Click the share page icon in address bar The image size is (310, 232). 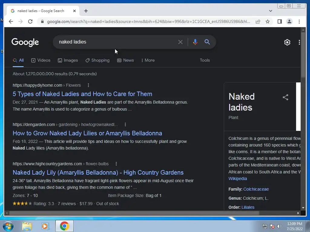click(258, 21)
